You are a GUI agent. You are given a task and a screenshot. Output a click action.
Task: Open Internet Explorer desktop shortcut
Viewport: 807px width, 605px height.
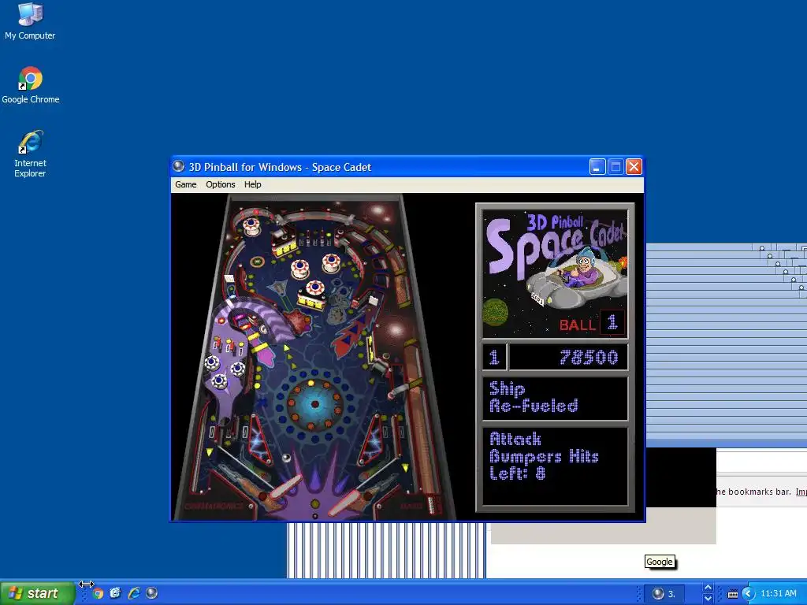coord(30,154)
